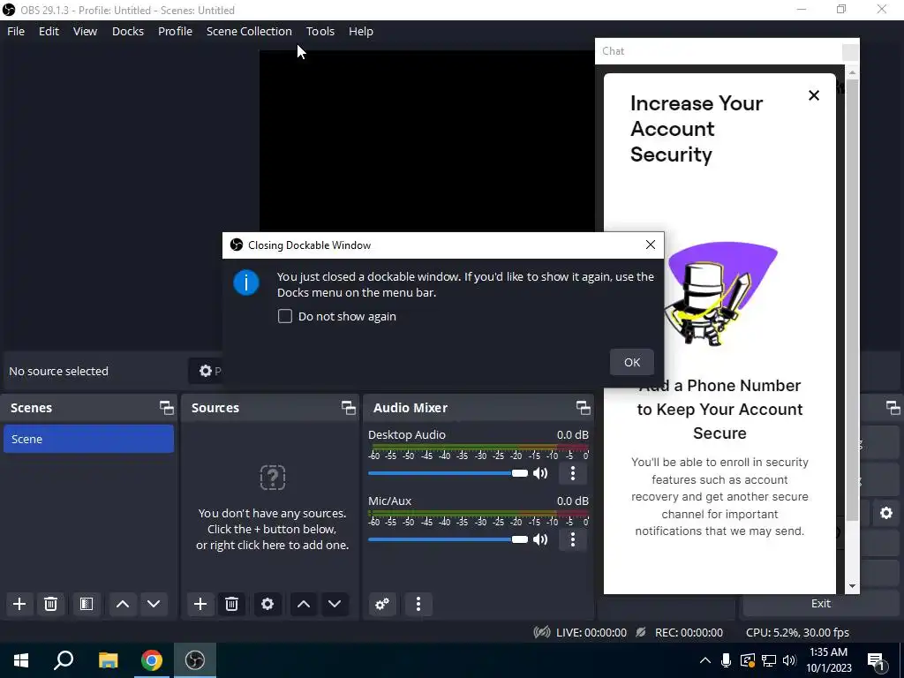Close the Increase Your Account Security popup
Image resolution: width=904 pixels, height=678 pixels.
coord(813,95)
